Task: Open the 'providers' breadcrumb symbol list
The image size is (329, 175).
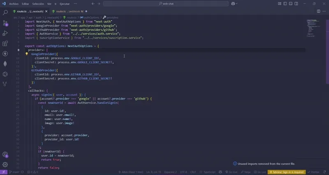Action: pyautogui.click(x=111, y=18)
